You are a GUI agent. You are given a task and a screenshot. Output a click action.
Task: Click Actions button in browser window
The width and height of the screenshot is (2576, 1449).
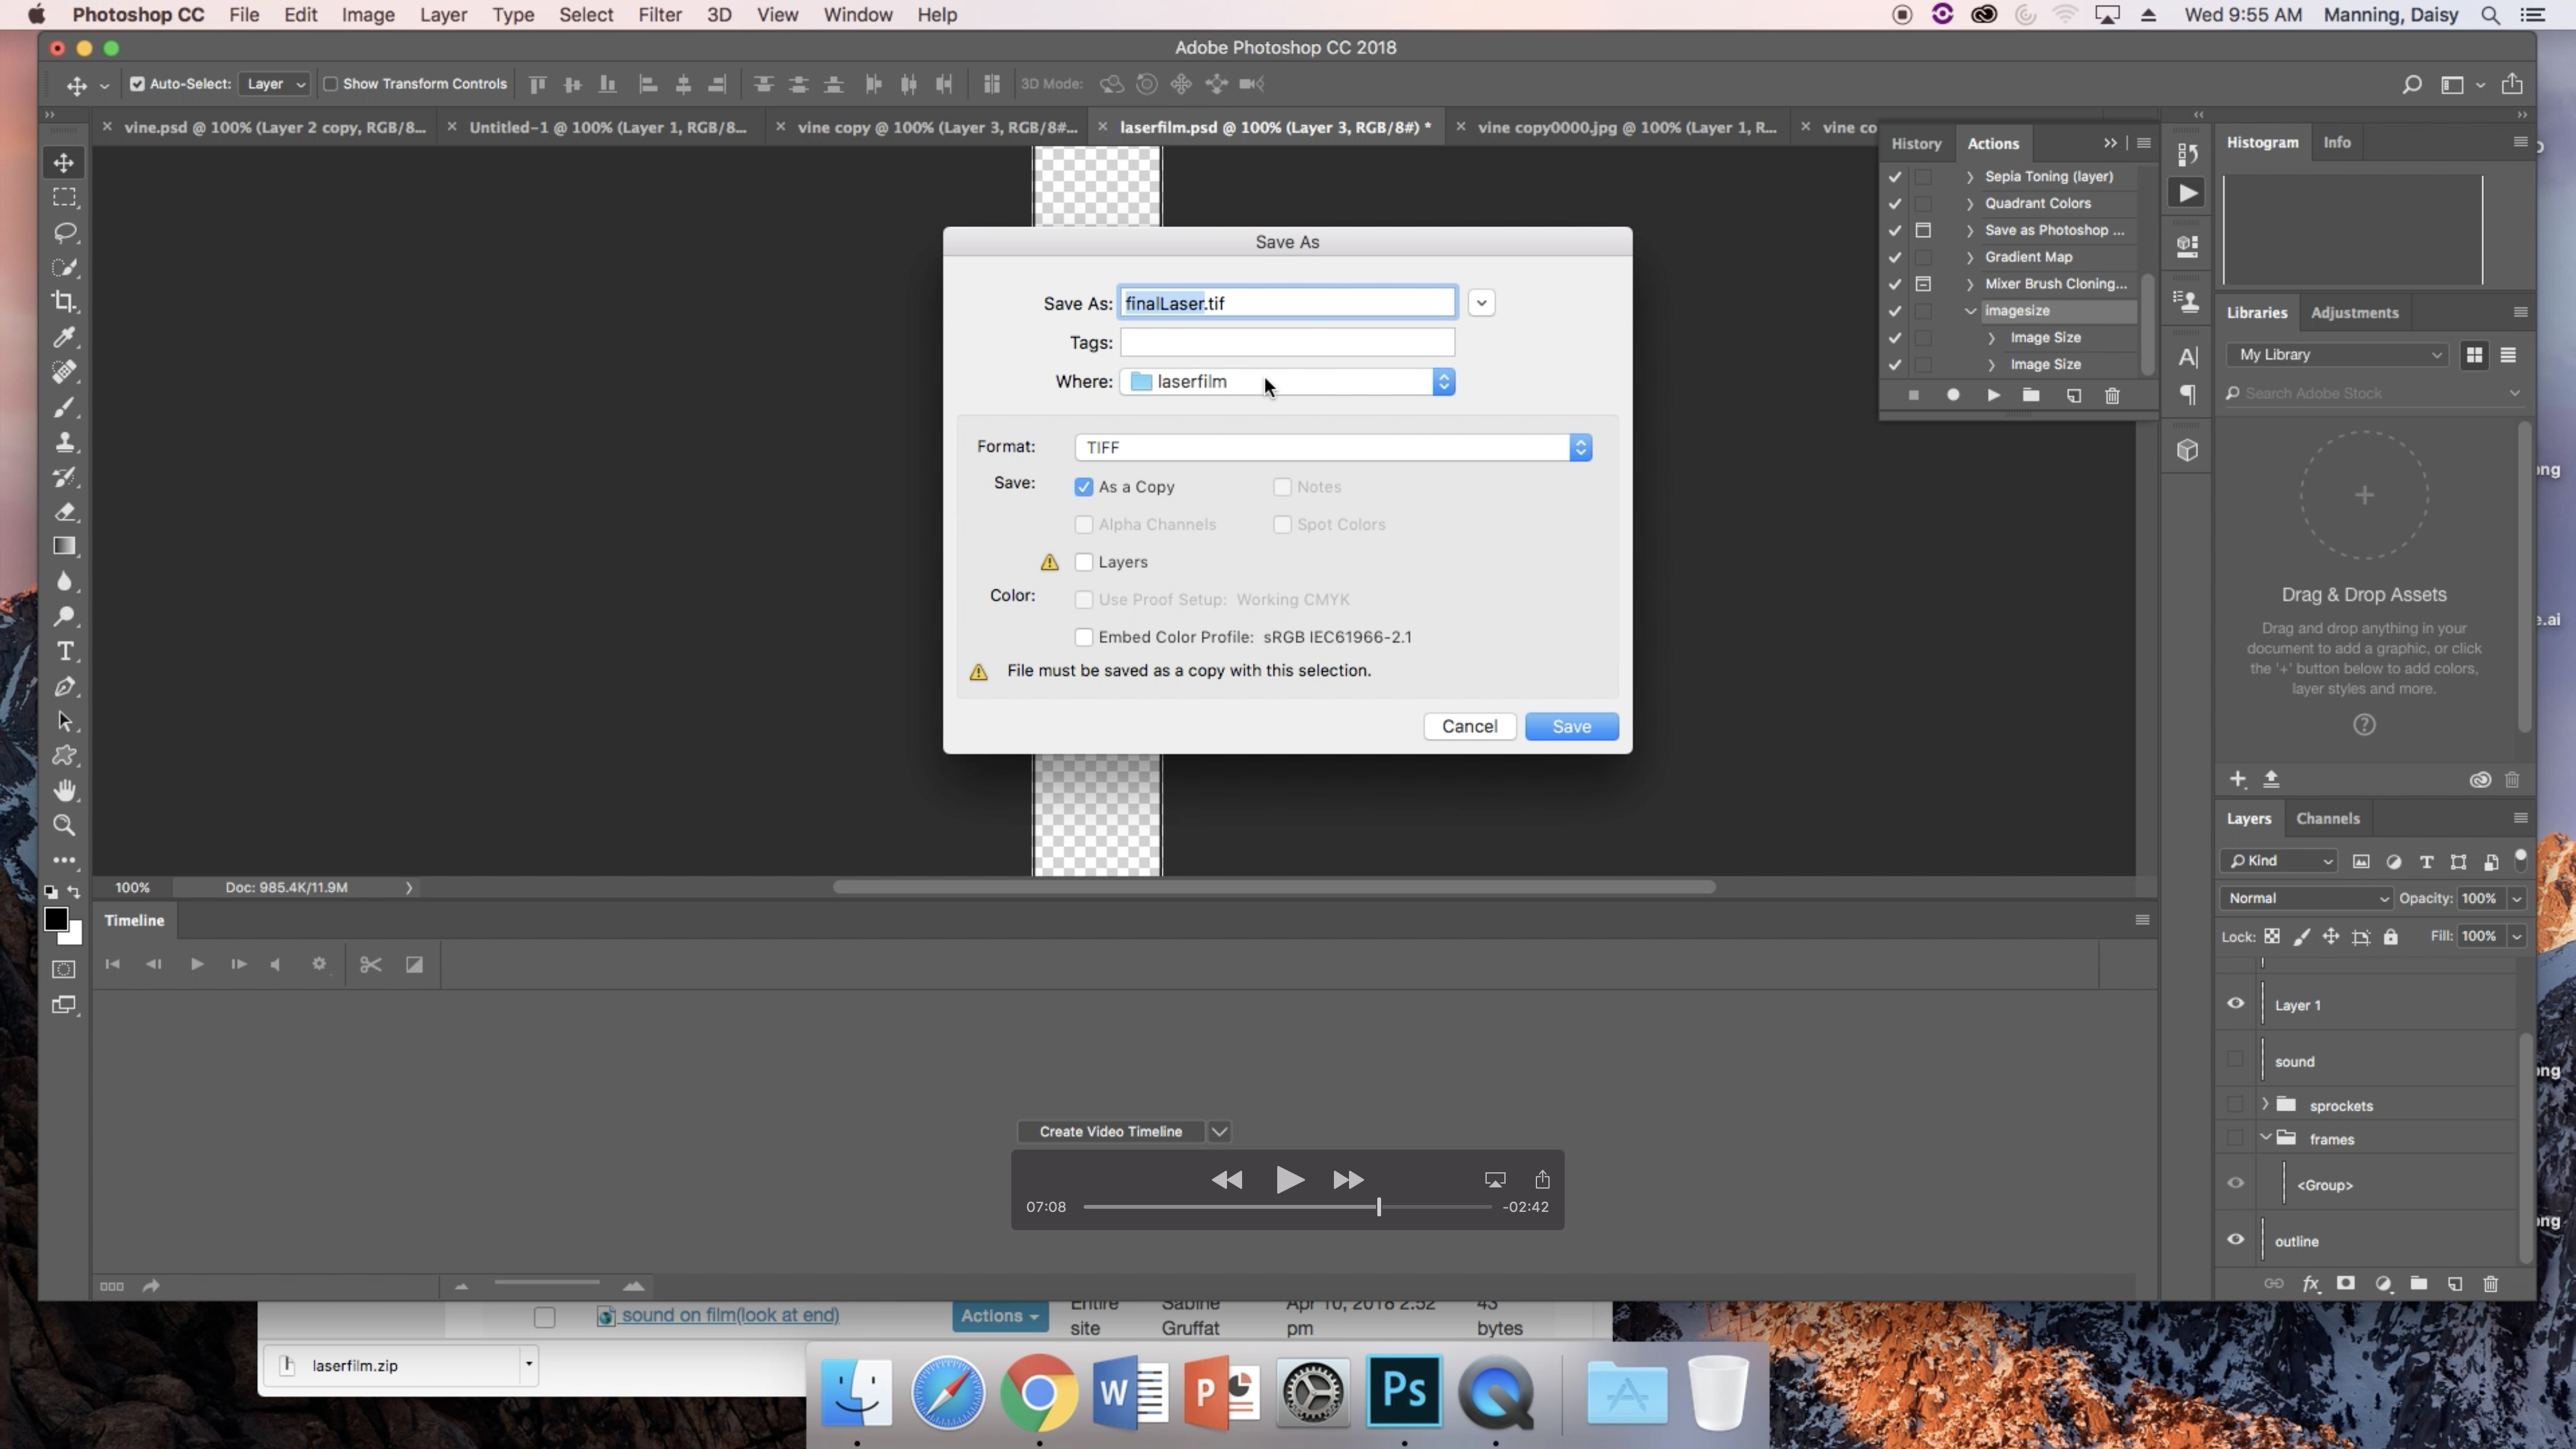999,1316
